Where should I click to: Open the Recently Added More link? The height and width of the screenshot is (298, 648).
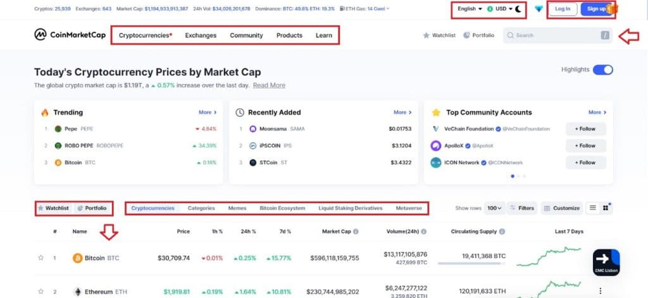click(x=402, y=113)
